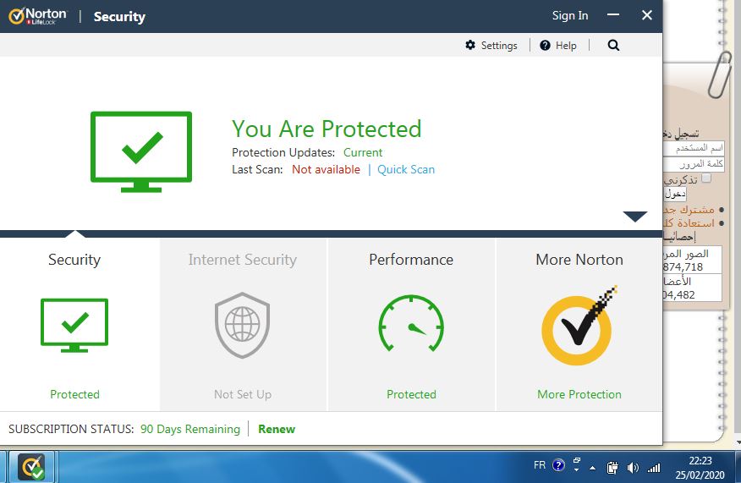
Task: Select the More Norton tab label
Action: pos(579,260)
